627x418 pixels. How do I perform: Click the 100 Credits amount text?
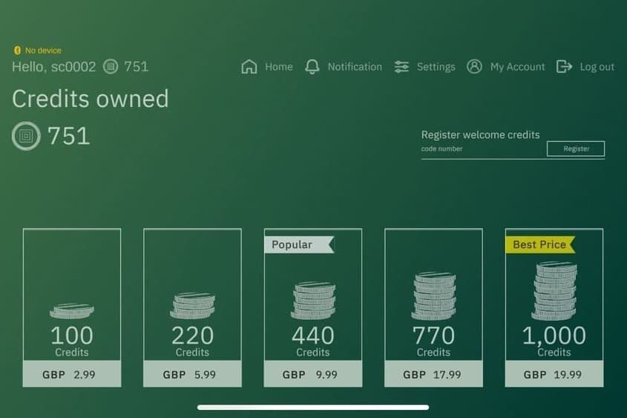[x=72, y=341]
